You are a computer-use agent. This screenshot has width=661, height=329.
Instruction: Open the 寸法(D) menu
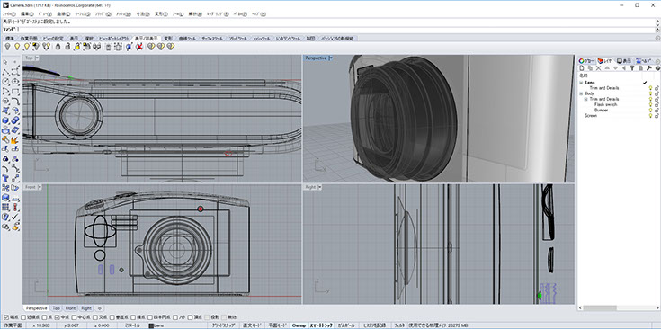[143, 13]
